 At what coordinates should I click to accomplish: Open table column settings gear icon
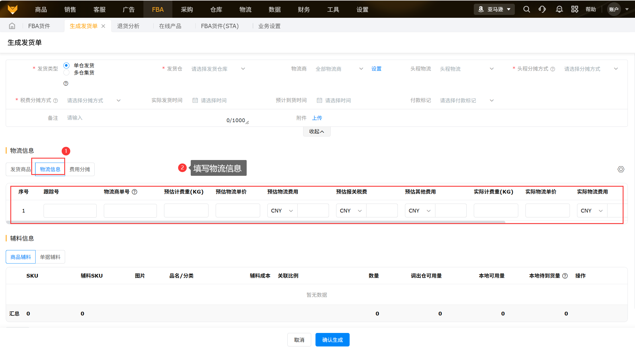pos(621,169)
